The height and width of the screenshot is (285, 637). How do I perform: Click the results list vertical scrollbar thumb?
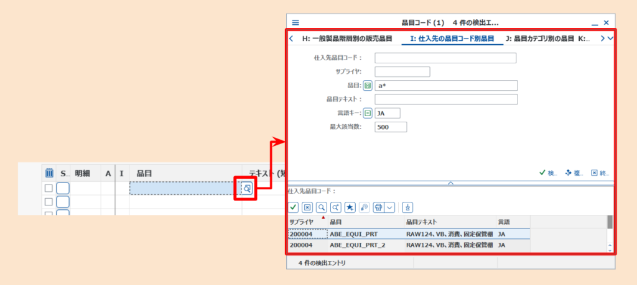[x=610, y=222]
